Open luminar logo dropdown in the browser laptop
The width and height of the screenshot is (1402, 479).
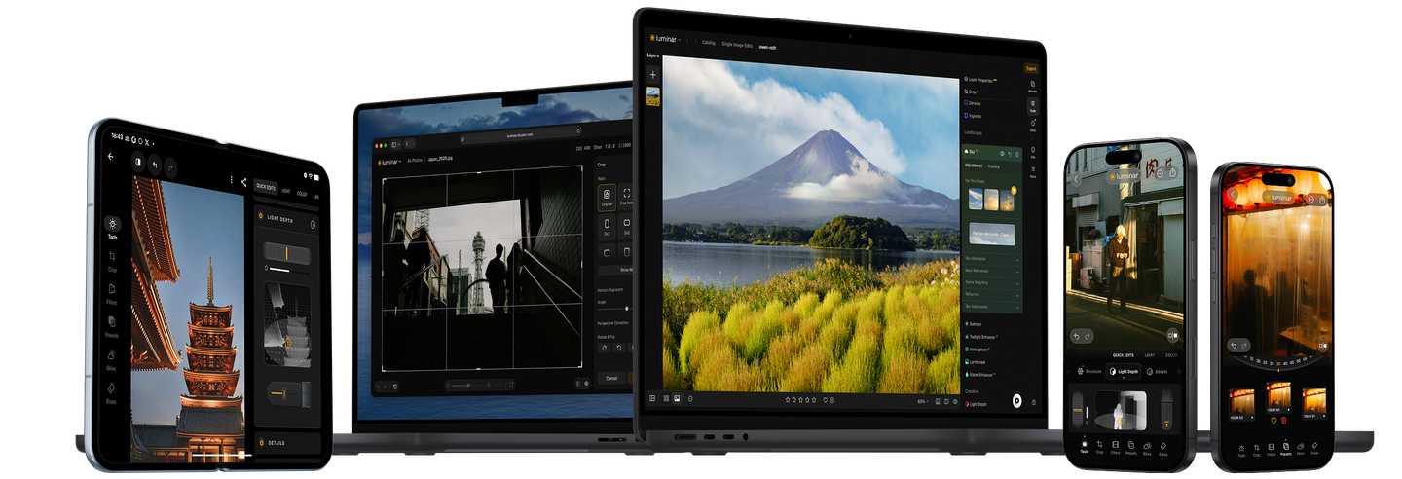pos(389,161)
